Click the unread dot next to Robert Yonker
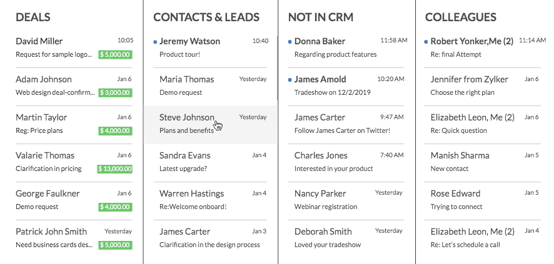554x264 pixels. click(x=426, y=42)
